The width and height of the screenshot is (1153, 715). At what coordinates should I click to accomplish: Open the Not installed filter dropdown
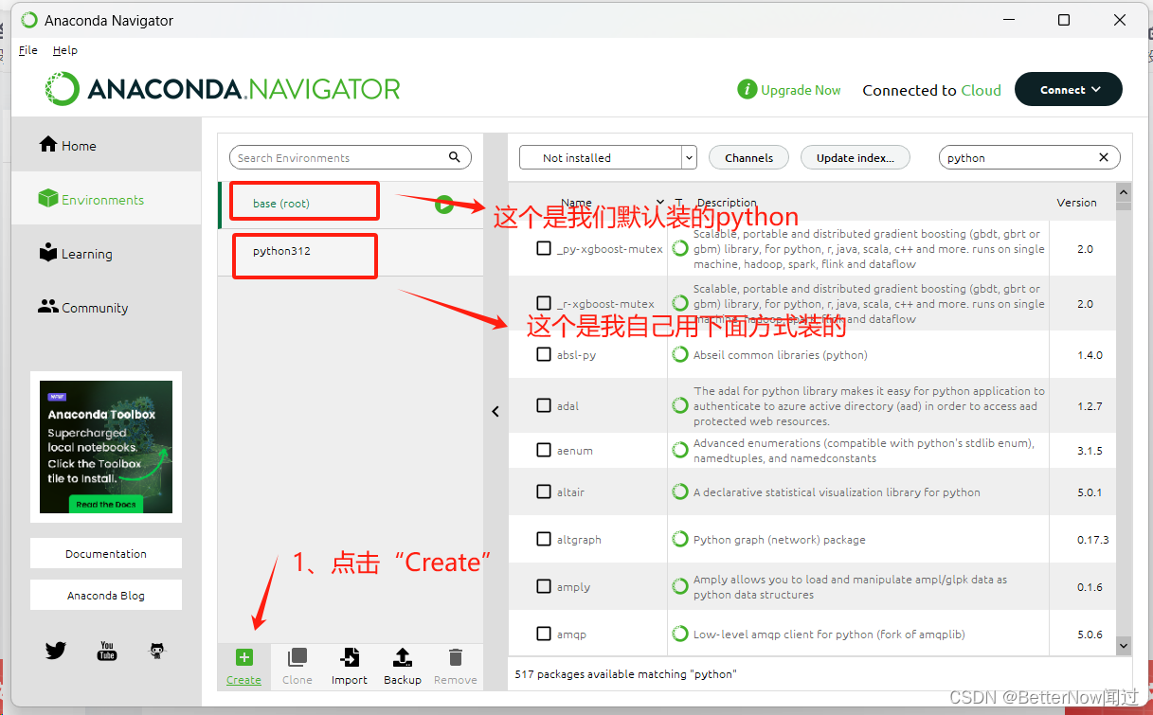click(x=608, y=157)
